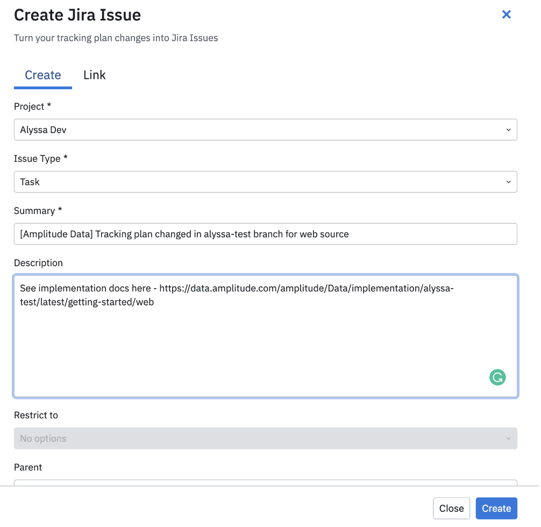541x527 pixels.
Task: Click the Create Jira Issue heading
Action: pyautogui.click(x=77, y=15)
